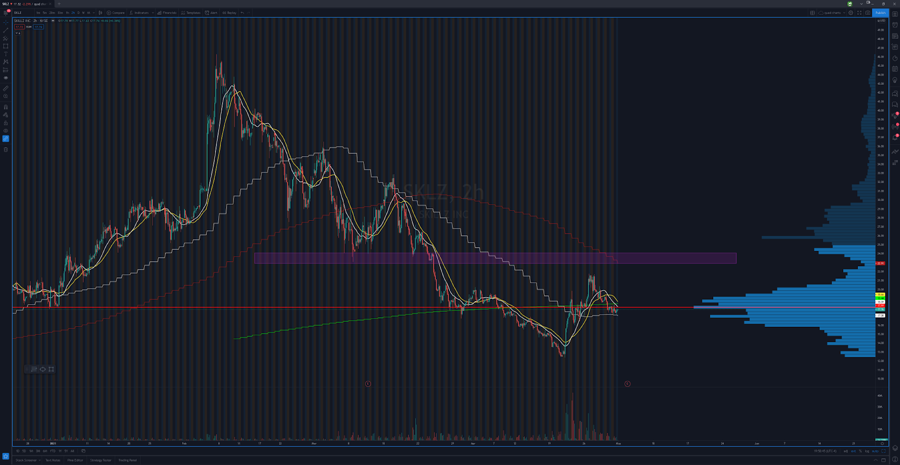This screenshot has height=465, width=900.
Task: Click the blue 17.74 buy price button
Action: 38,27
